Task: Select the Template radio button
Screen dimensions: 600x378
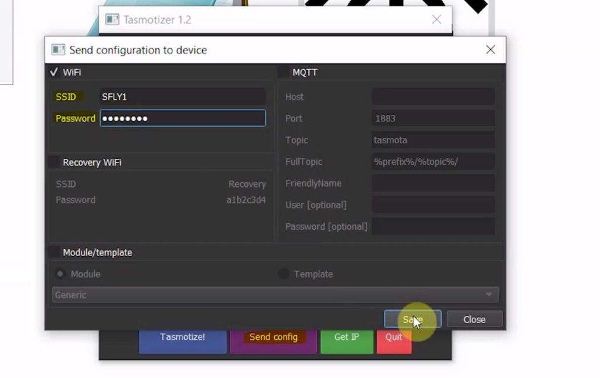Action: pyautogui.click(x=284, y=274)
